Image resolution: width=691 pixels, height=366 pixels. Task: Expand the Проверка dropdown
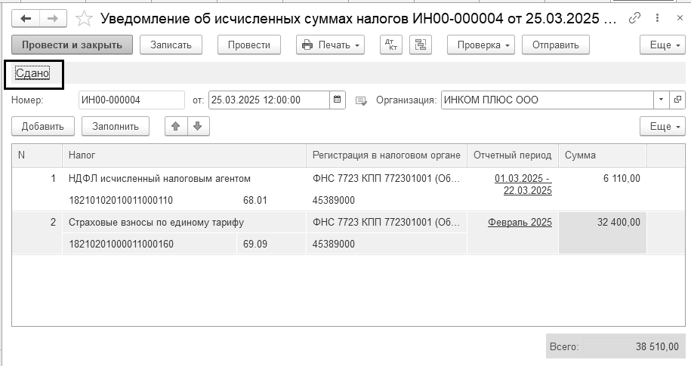pyautogui.click(x=481, y=45)
